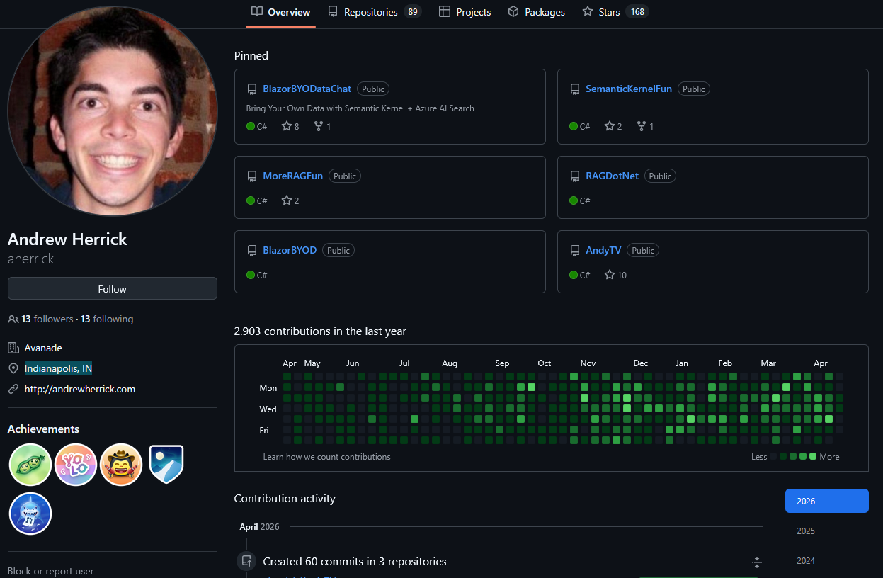Select year 2024 contribution filter

(x=806, y=560)
